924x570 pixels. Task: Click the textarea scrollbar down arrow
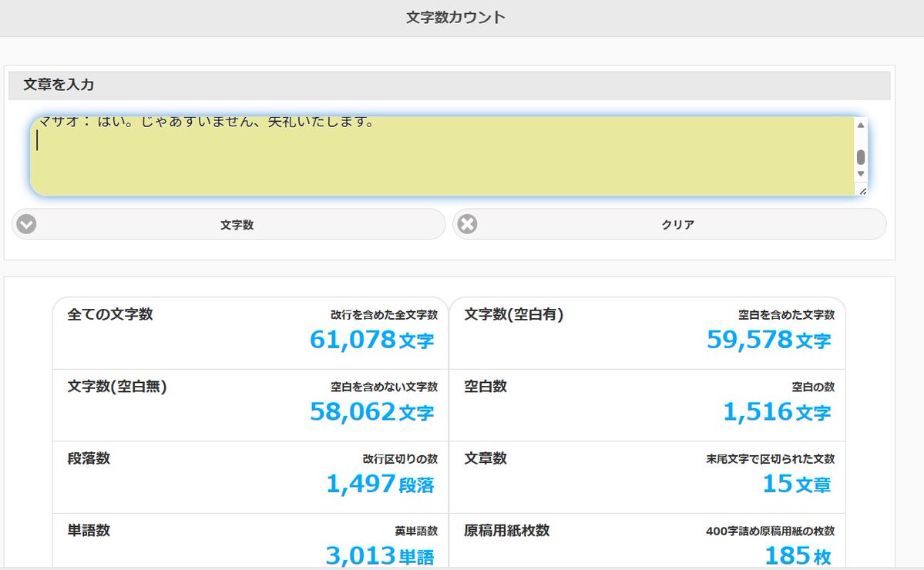click(x=861, y=174)
